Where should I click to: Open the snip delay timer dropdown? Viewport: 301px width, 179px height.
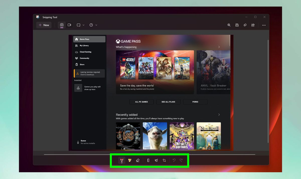96,25
